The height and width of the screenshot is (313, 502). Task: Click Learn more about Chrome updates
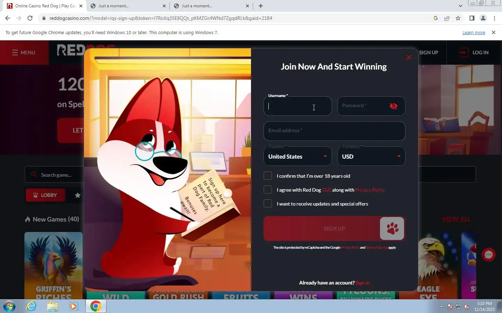(x=474, y=32)
